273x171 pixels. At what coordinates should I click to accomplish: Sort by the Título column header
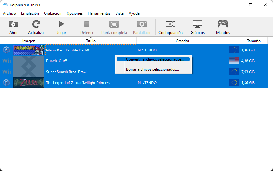click(91, 41)
